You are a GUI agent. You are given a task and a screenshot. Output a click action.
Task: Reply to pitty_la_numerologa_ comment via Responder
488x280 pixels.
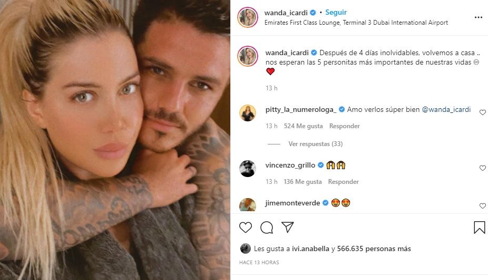tap(344, 126)
